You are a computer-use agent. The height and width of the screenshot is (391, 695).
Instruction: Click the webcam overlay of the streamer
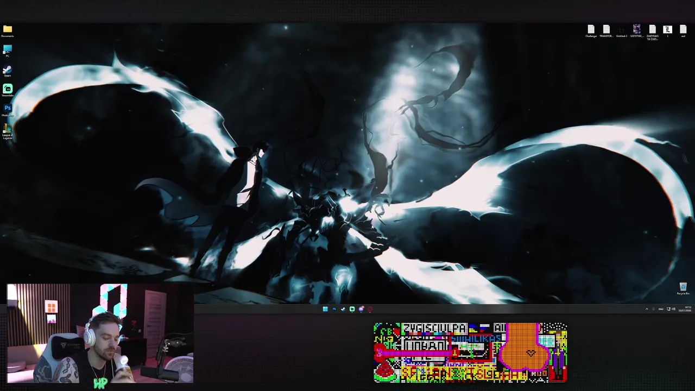[x=100, y=333]
